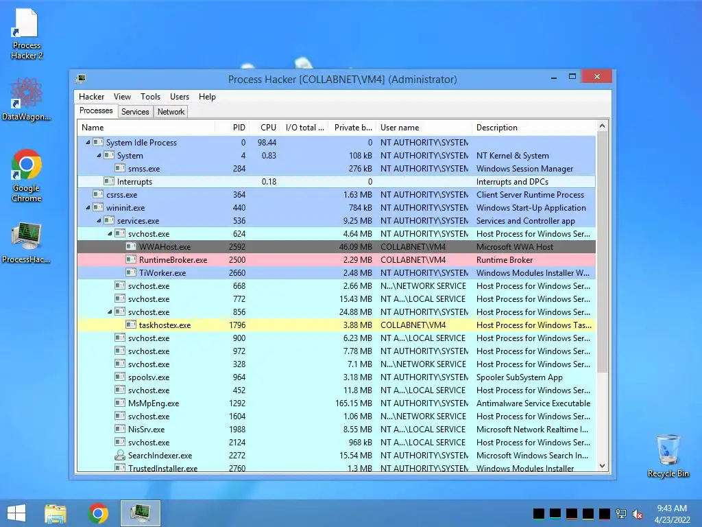Open the Recycle Bin
This screenshot has width=702, height=527.
(668, 456)
